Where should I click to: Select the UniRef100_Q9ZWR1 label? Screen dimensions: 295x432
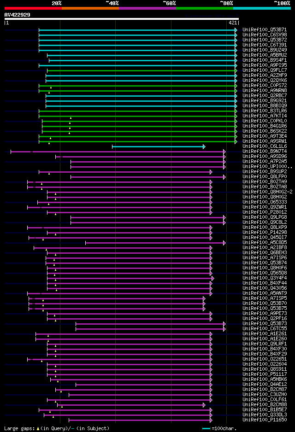265,207
